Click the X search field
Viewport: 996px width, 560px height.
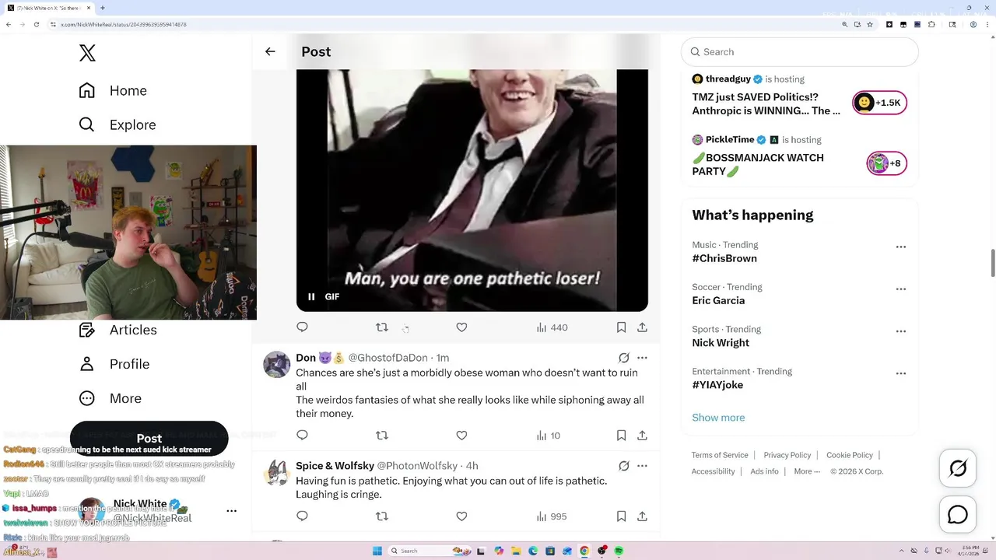[800, 52]
